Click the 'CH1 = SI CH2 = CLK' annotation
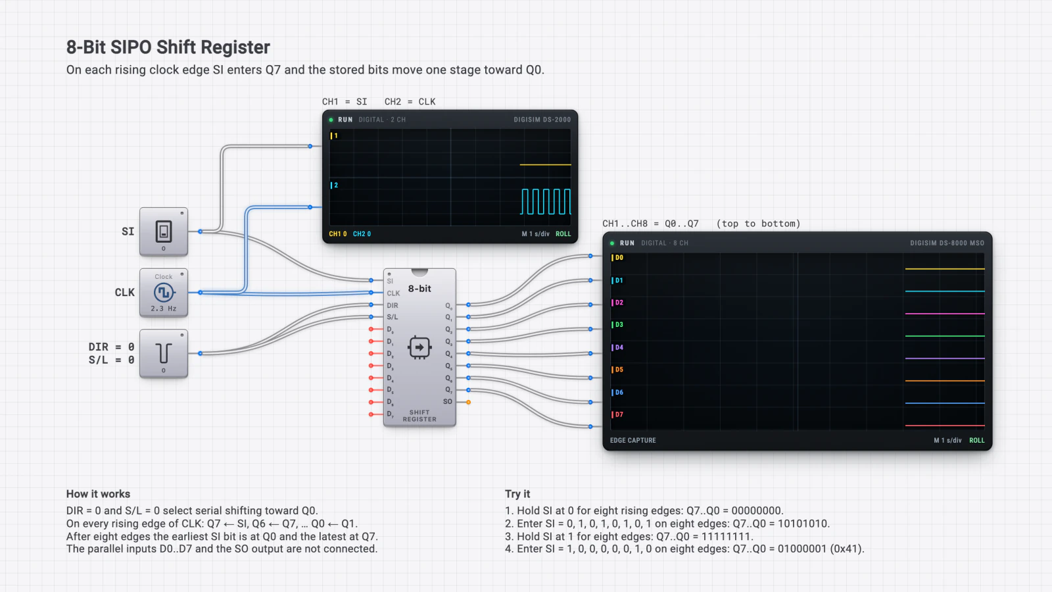 click(x=379, y=102)
